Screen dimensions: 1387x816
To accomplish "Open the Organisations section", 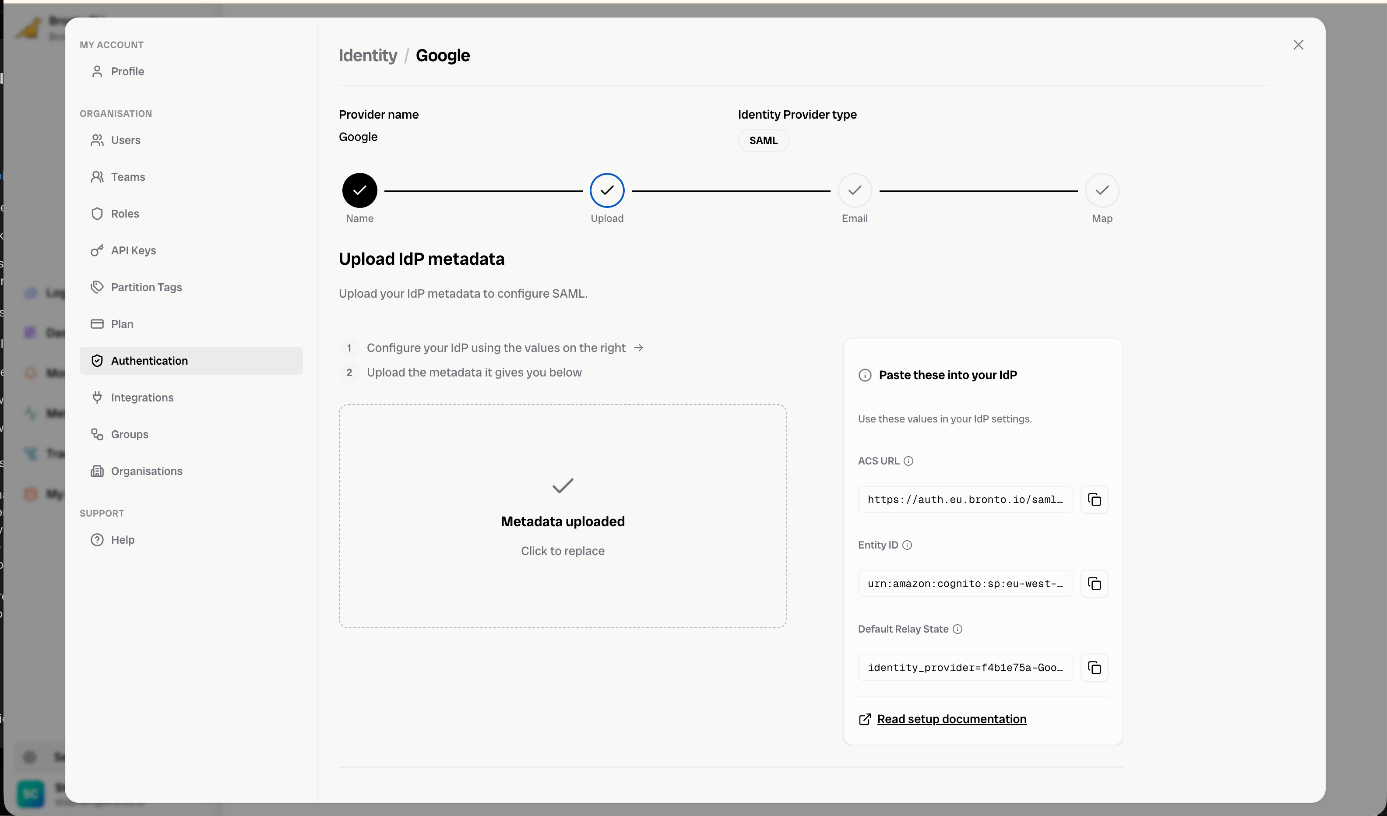I will point(190,471).
